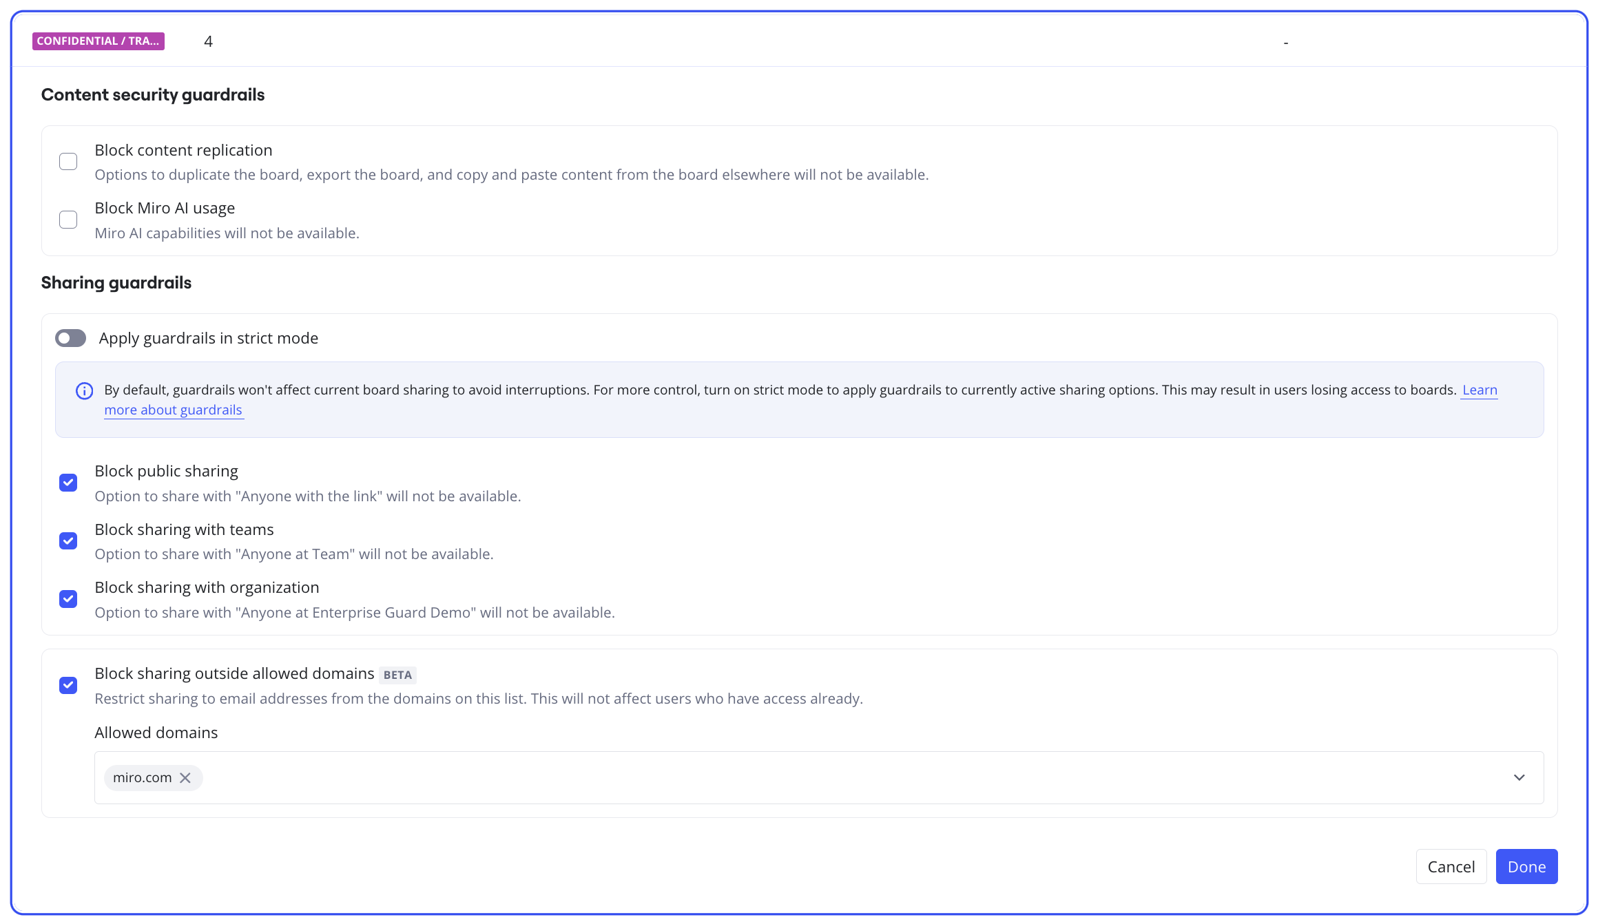The width and height of the screenshot is (1598, 924).
Task: Open the Learn more about guardrails link
Action: 173,410
